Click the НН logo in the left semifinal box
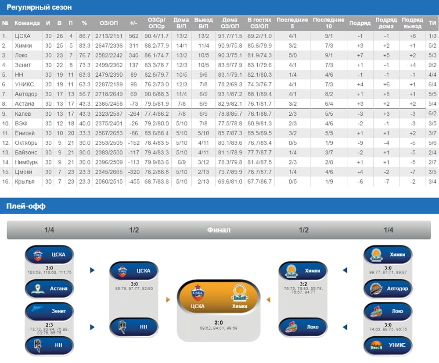439x363 pixels. click(x=122, y=327)
